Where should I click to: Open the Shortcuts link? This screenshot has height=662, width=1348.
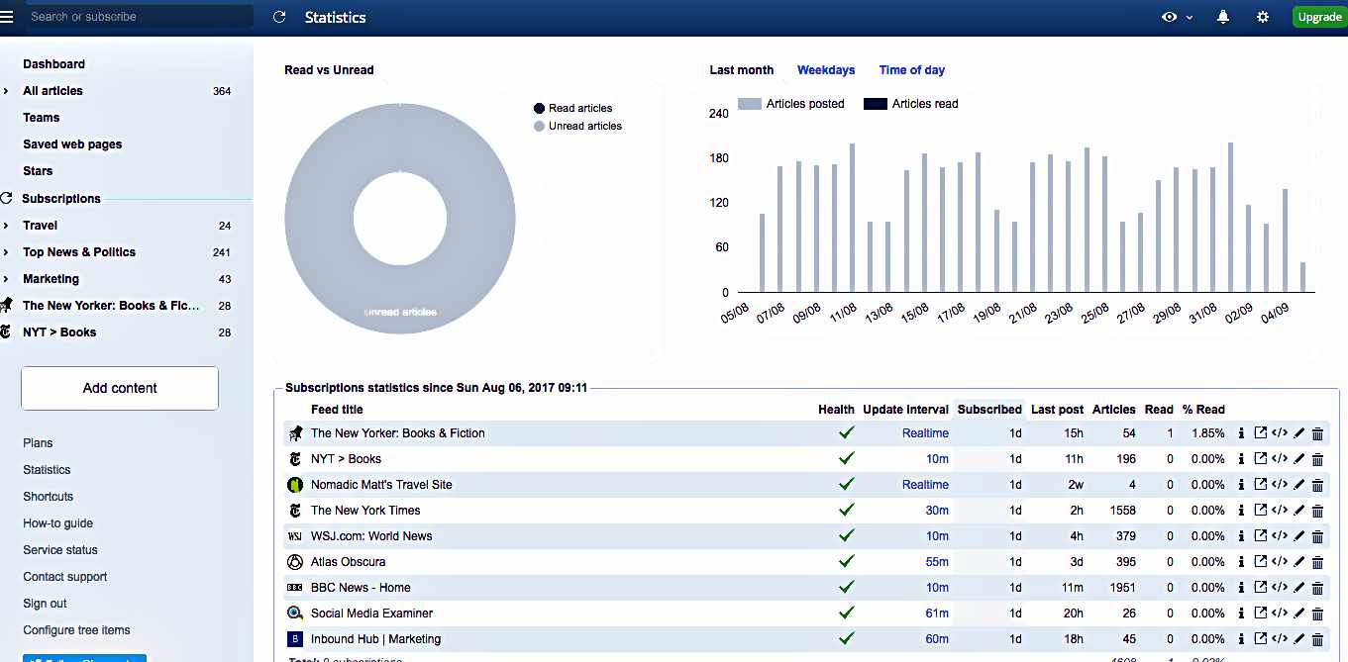(49, 497)
